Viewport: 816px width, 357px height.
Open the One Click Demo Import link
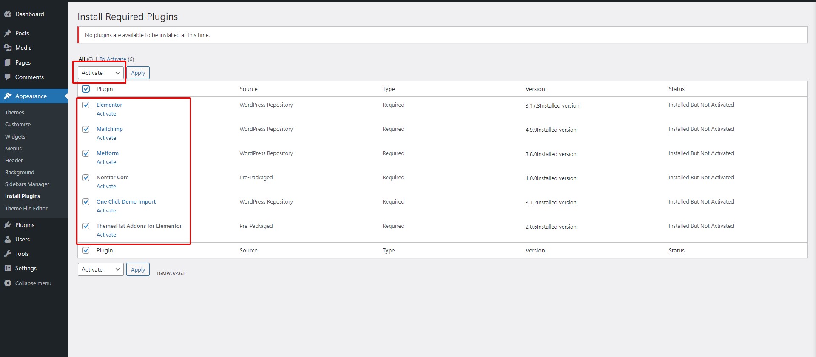126,201
